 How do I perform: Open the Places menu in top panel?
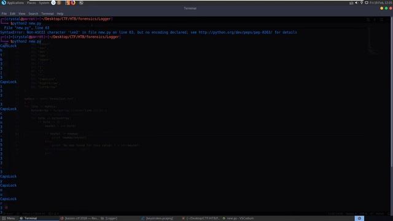pos(31,2)
